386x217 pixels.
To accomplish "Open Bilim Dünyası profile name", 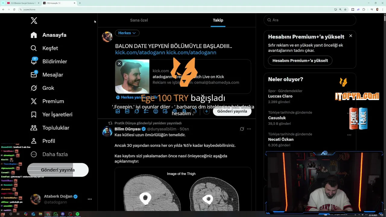I will (128, 129).
